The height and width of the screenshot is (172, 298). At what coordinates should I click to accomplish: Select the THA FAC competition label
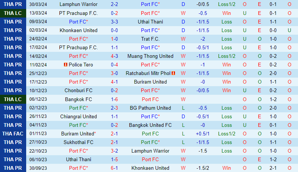click(x=13, y=134)
